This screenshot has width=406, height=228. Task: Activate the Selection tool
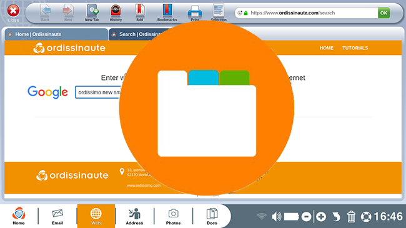pos(219,12)
